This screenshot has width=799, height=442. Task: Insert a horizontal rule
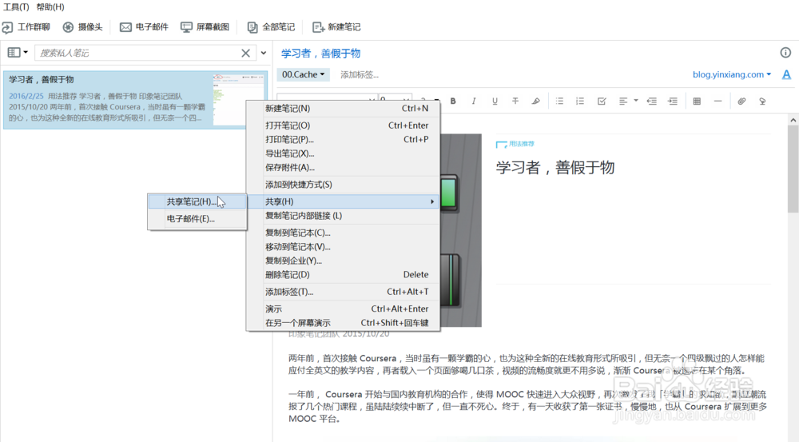(x=718, y=101)
